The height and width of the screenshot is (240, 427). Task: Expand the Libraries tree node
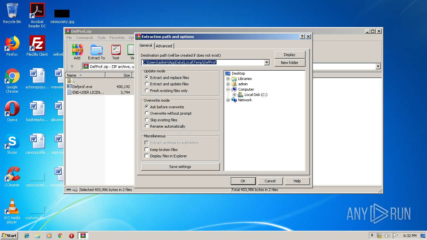[228, 79]
